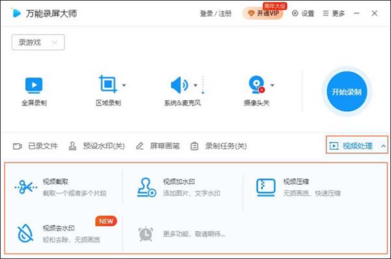Open the camera options dropdown arrow

pyautogui.click(x=272, y=85)
